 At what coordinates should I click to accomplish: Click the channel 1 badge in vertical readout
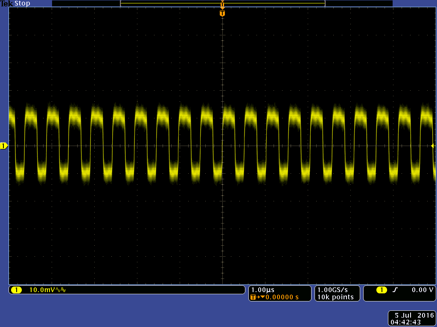coord(16,290)
